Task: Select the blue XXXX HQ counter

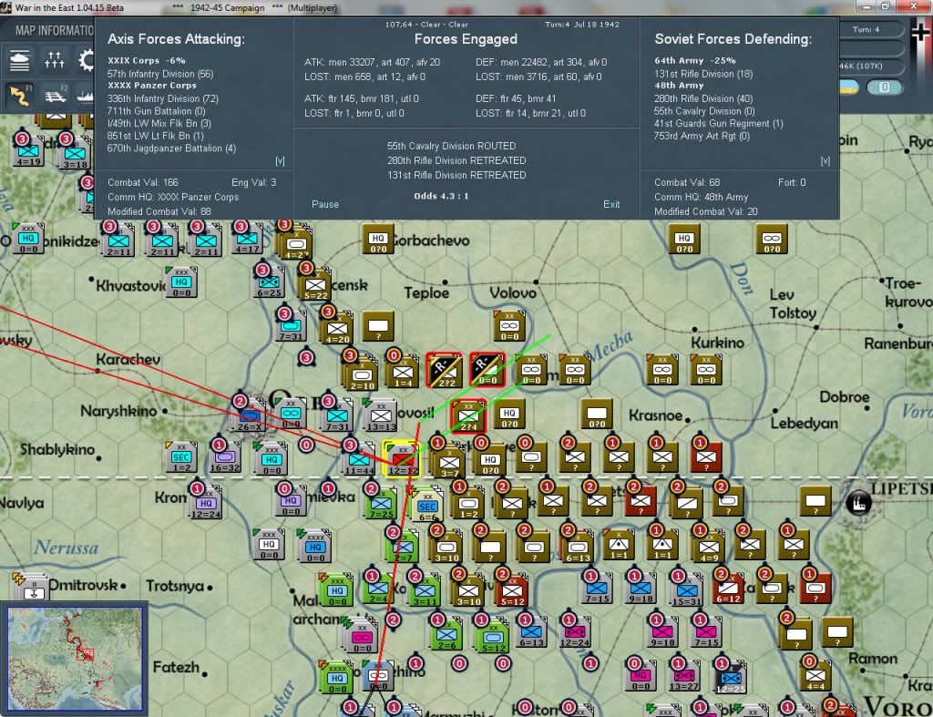Action: (314, 546)
